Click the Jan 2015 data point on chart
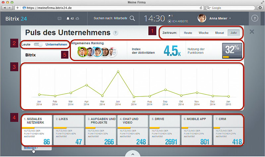Image resolution: width=265 pixels, height=157 pixels. point(229,96)
